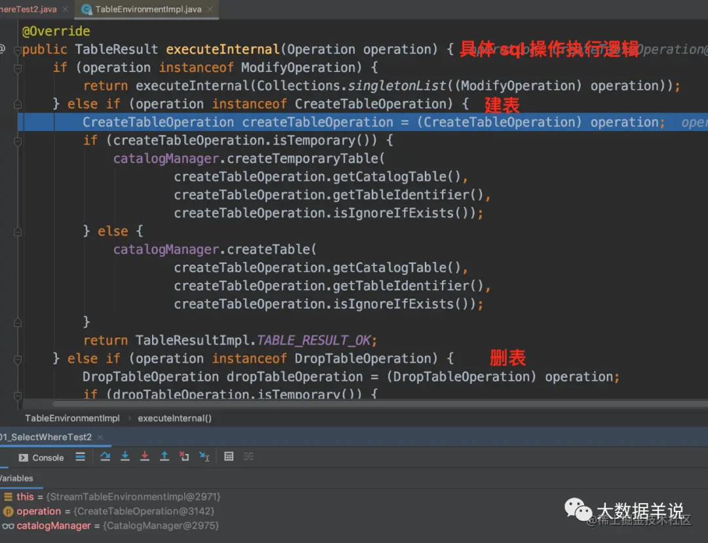Screen dimensions: 708x543
Task: Collapse the 'if ModifyOperation' fold marker
Action: 18,69
